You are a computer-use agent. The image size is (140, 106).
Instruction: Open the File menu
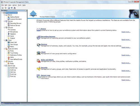(3, 5)
